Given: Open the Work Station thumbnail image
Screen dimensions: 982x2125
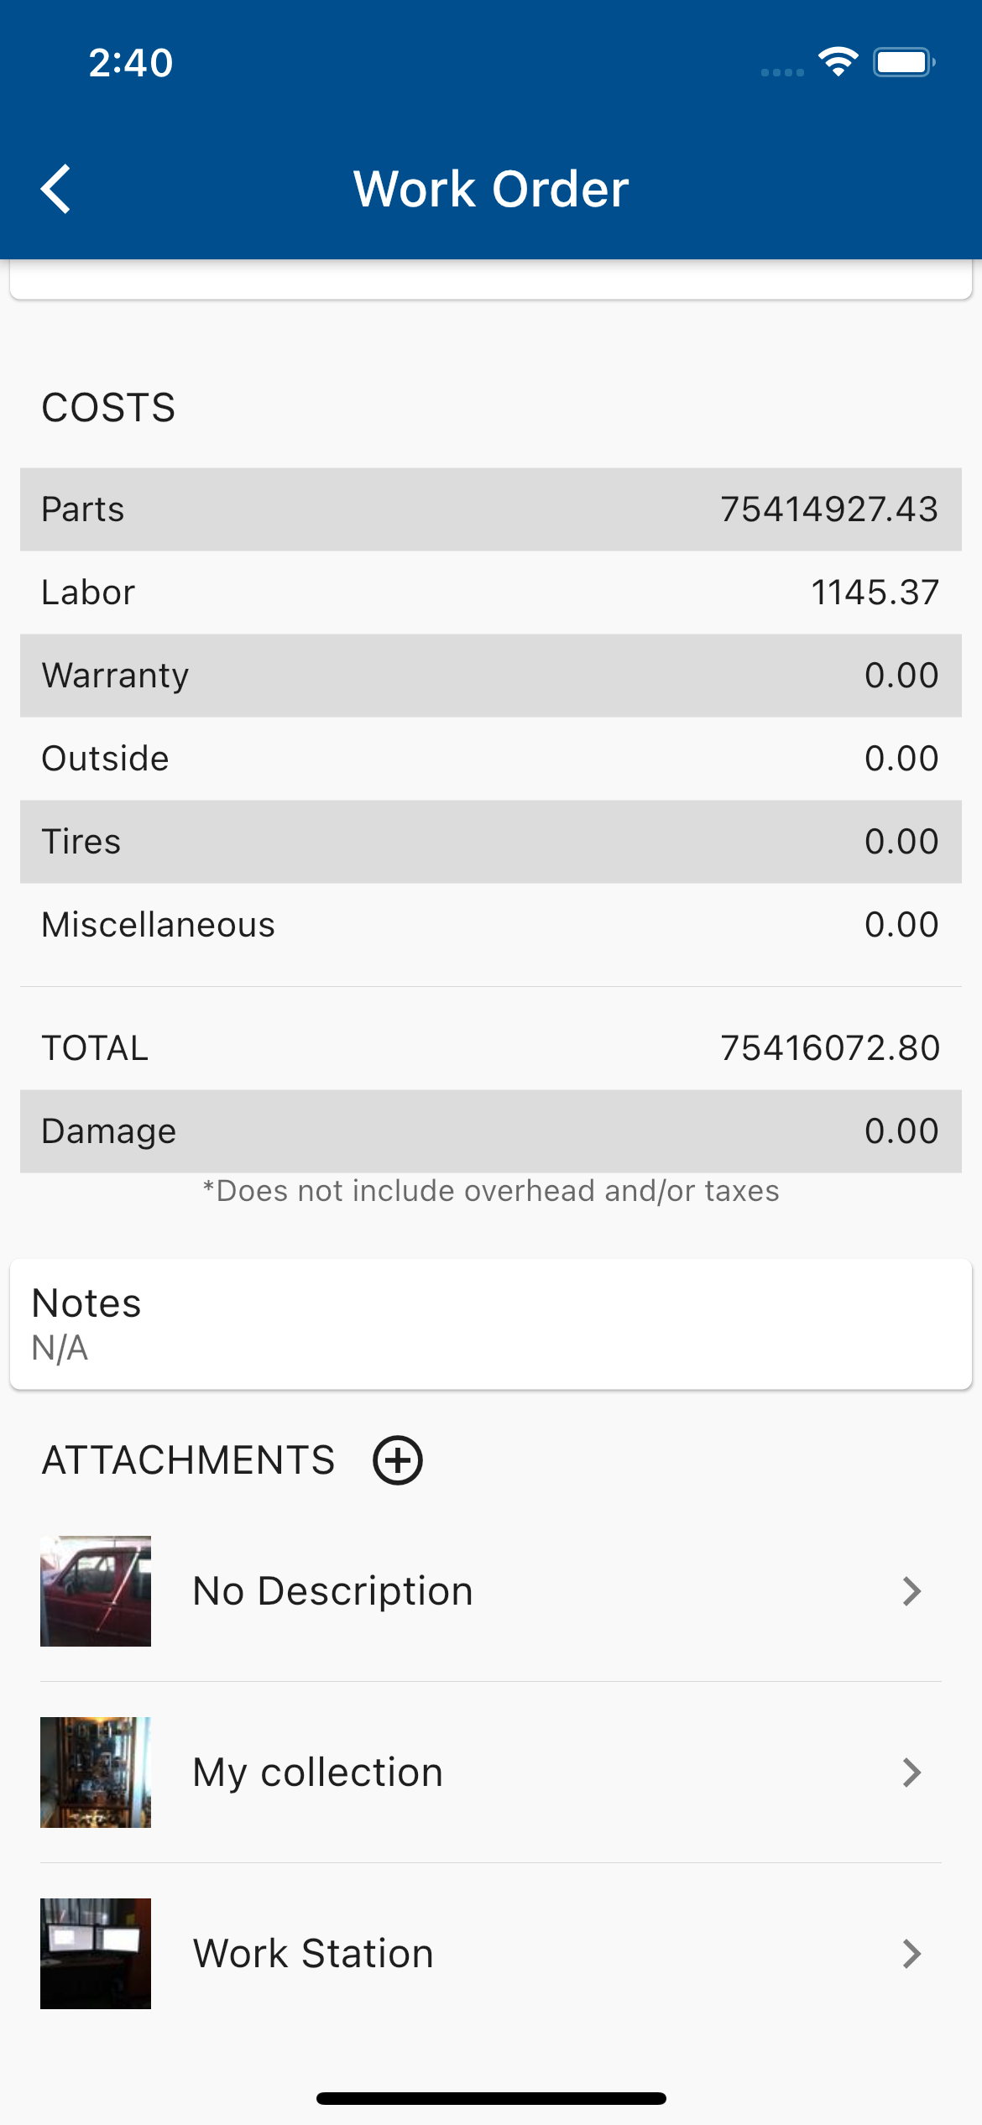Looking at the screenshot, I should (96, 1954).
